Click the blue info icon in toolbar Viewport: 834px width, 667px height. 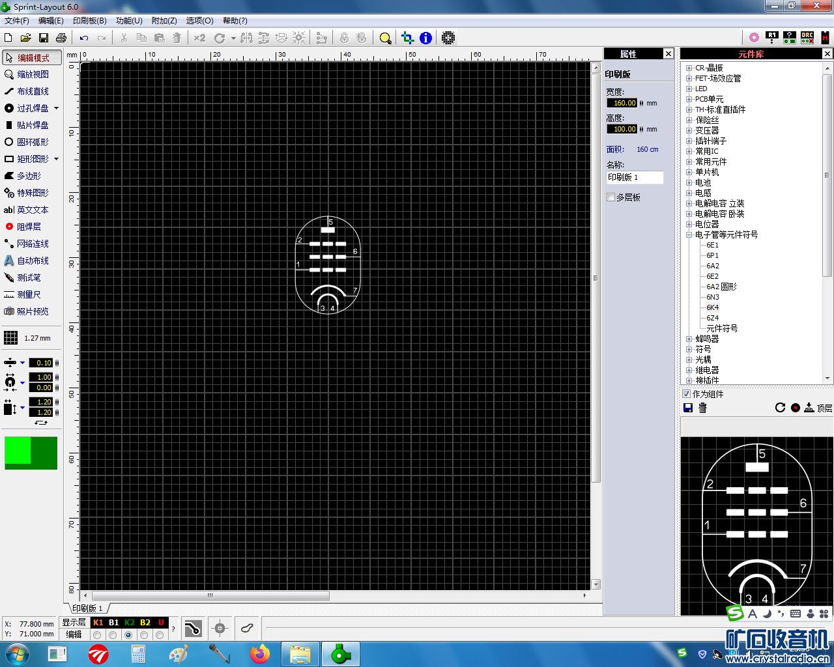click(425, 38)
